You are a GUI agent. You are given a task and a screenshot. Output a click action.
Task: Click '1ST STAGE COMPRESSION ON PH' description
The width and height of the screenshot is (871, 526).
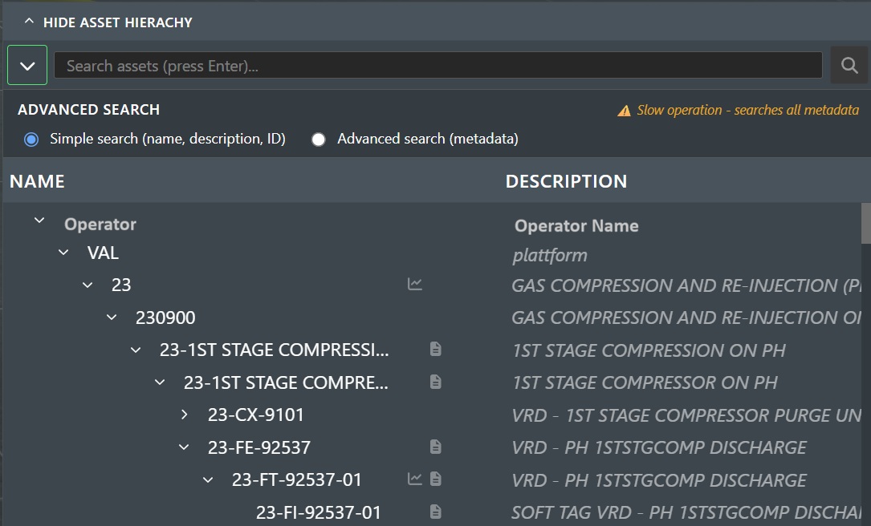(x=649, y=350)
